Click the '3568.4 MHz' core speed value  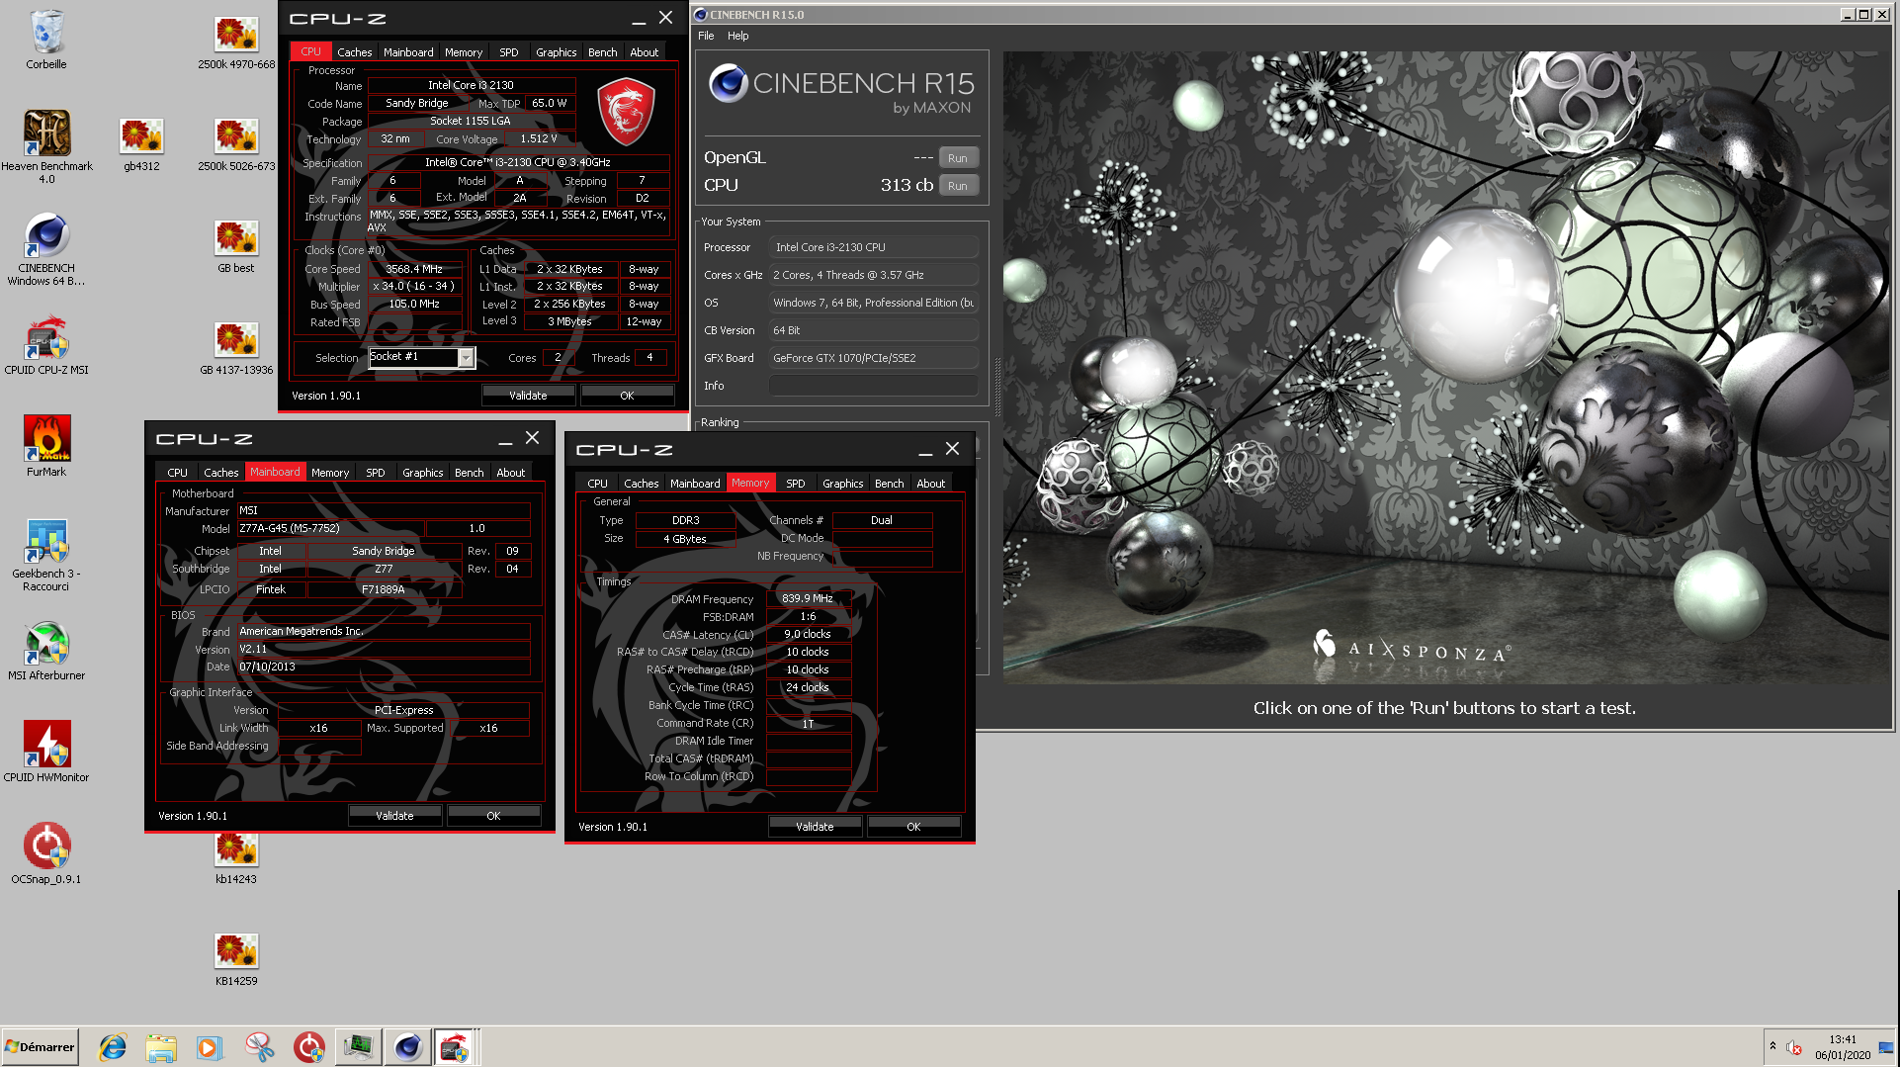click(x=414, y=269)
